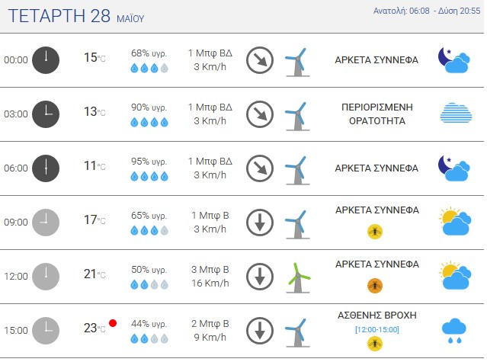Click the wind turbine icon at 03:00
487x362 pixels.
click(297, 116)
